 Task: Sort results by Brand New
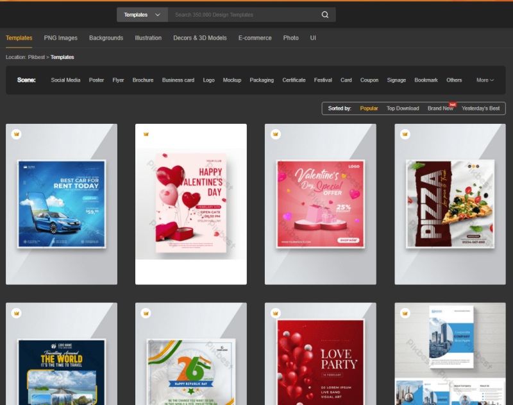(x=441, y=108)
